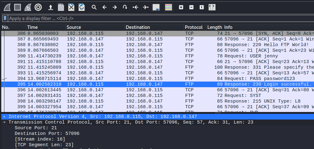Image resolution: width=314 pixels, height=149 pixels.
Task: Reset text to normal size
Action: click(x=202, y=8)
